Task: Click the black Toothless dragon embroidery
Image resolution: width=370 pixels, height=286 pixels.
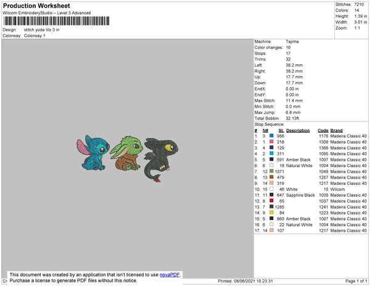Action: 161,160
